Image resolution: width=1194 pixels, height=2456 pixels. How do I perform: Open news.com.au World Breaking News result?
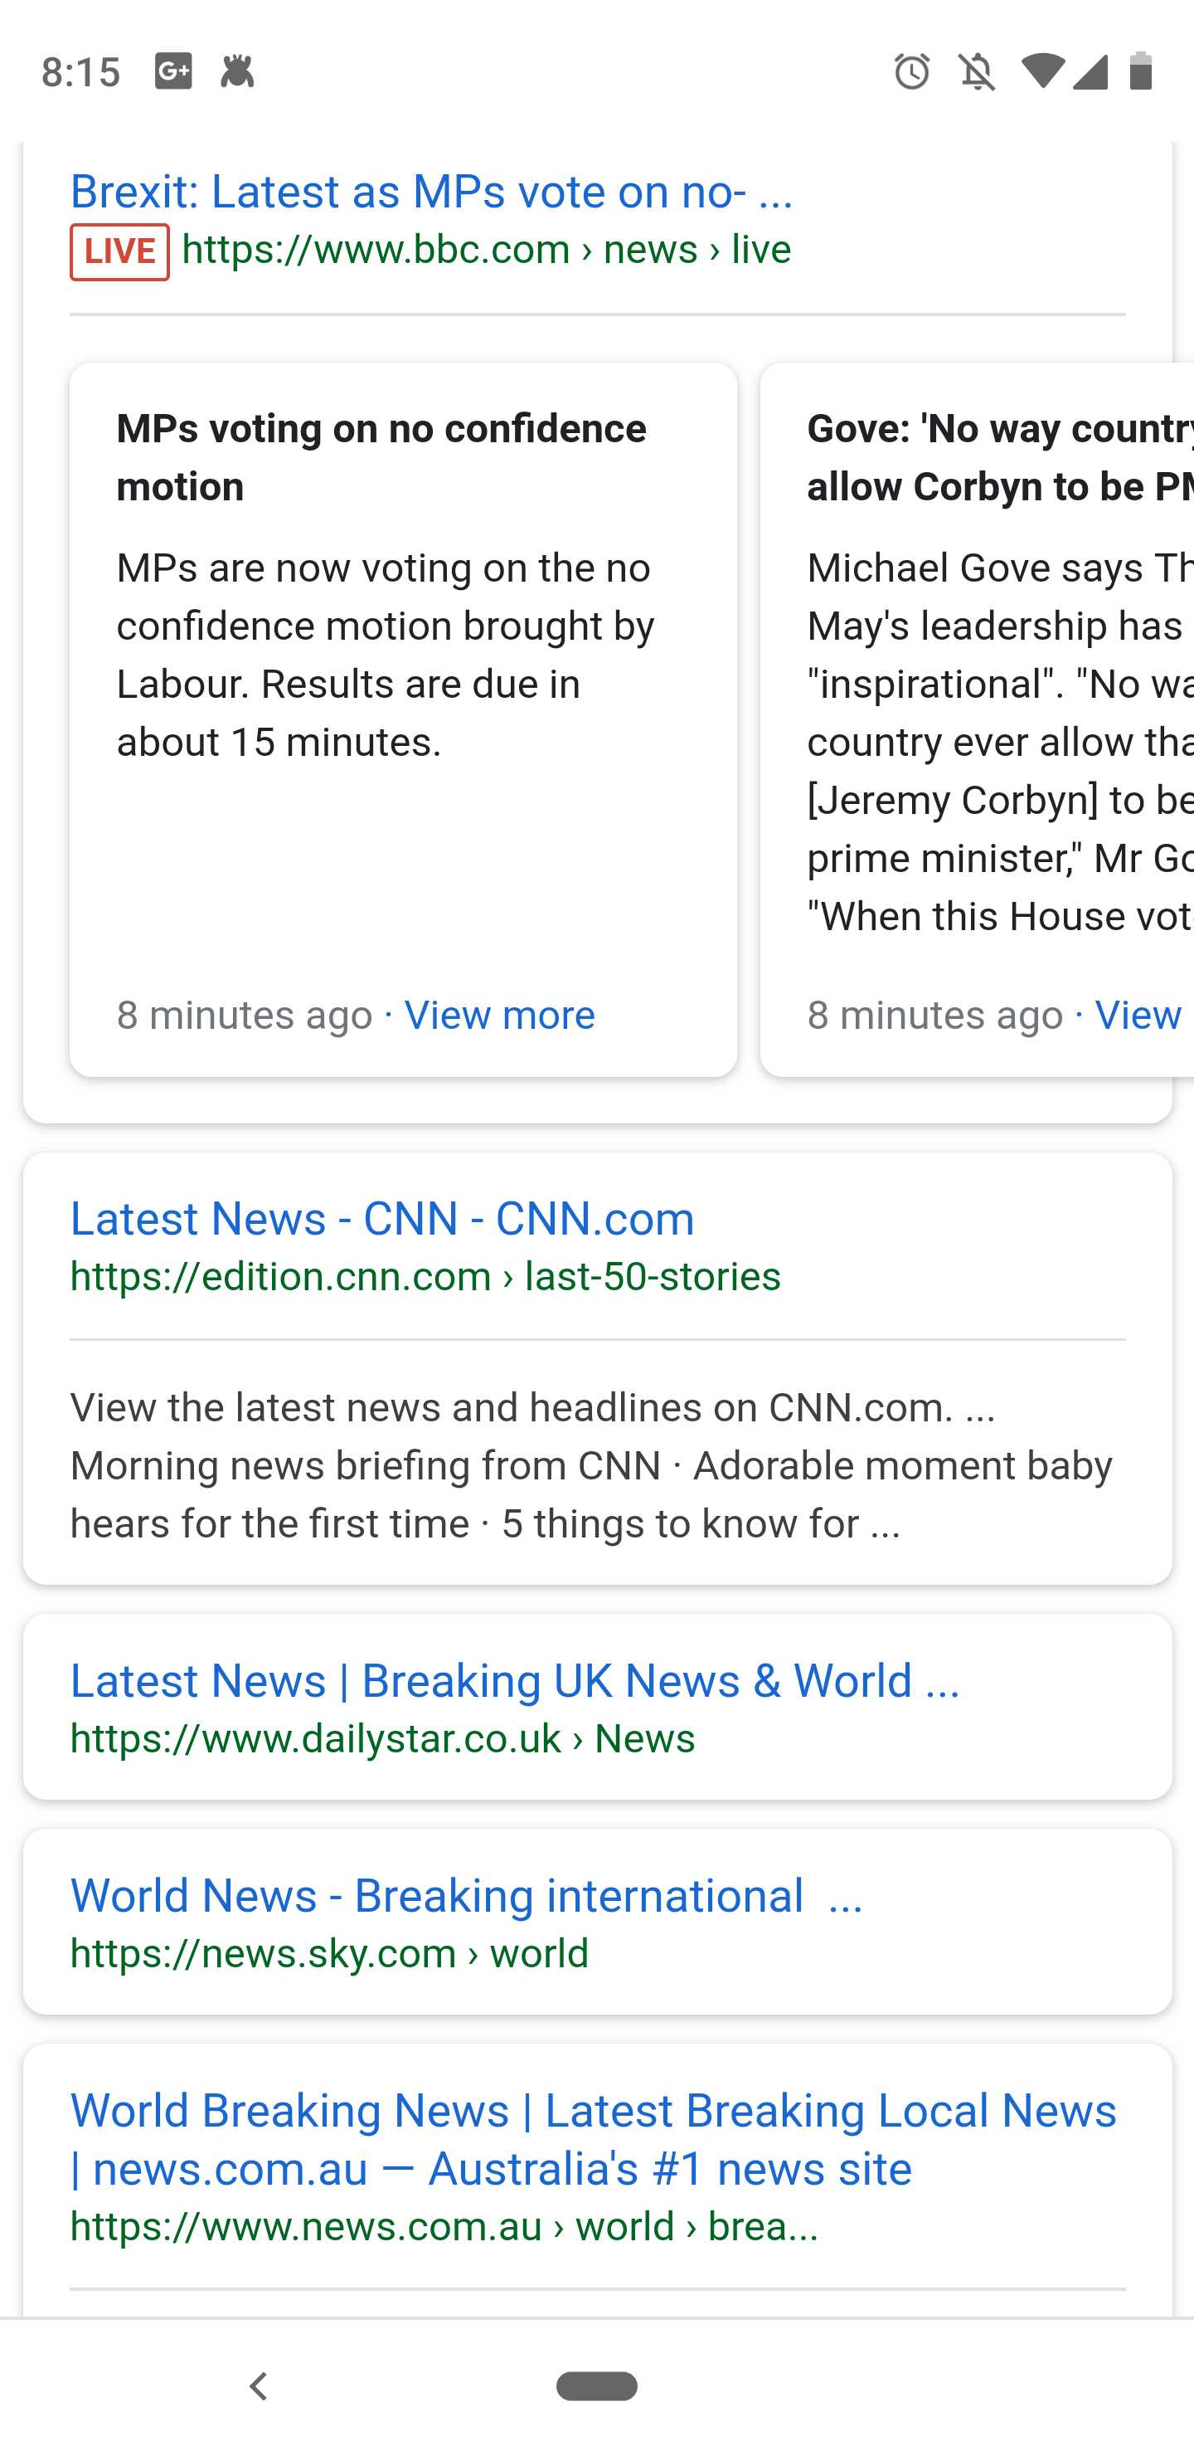[593, 2140]
